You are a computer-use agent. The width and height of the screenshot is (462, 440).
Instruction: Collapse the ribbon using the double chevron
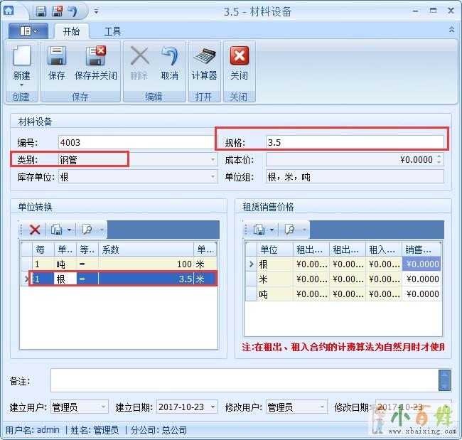(451, 30)
